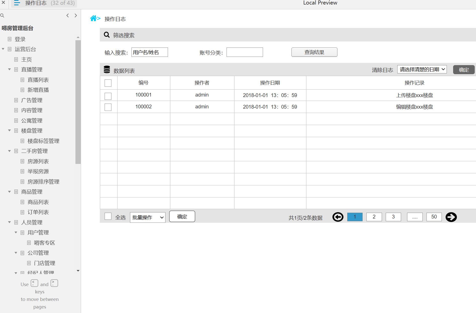
Task: Open the 登录 page in sidebar
Action: coord(20,39)
